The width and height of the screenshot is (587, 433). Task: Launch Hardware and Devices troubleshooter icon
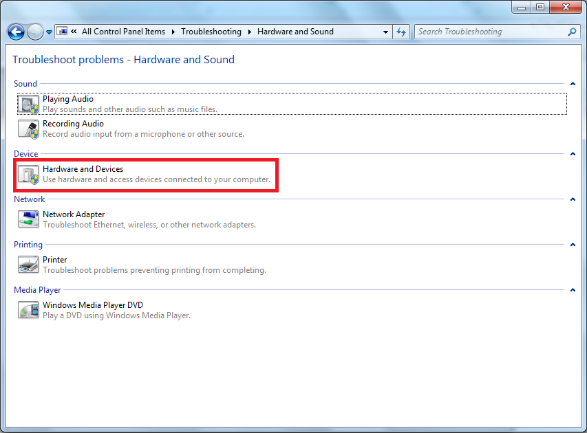tap(28, 175)
